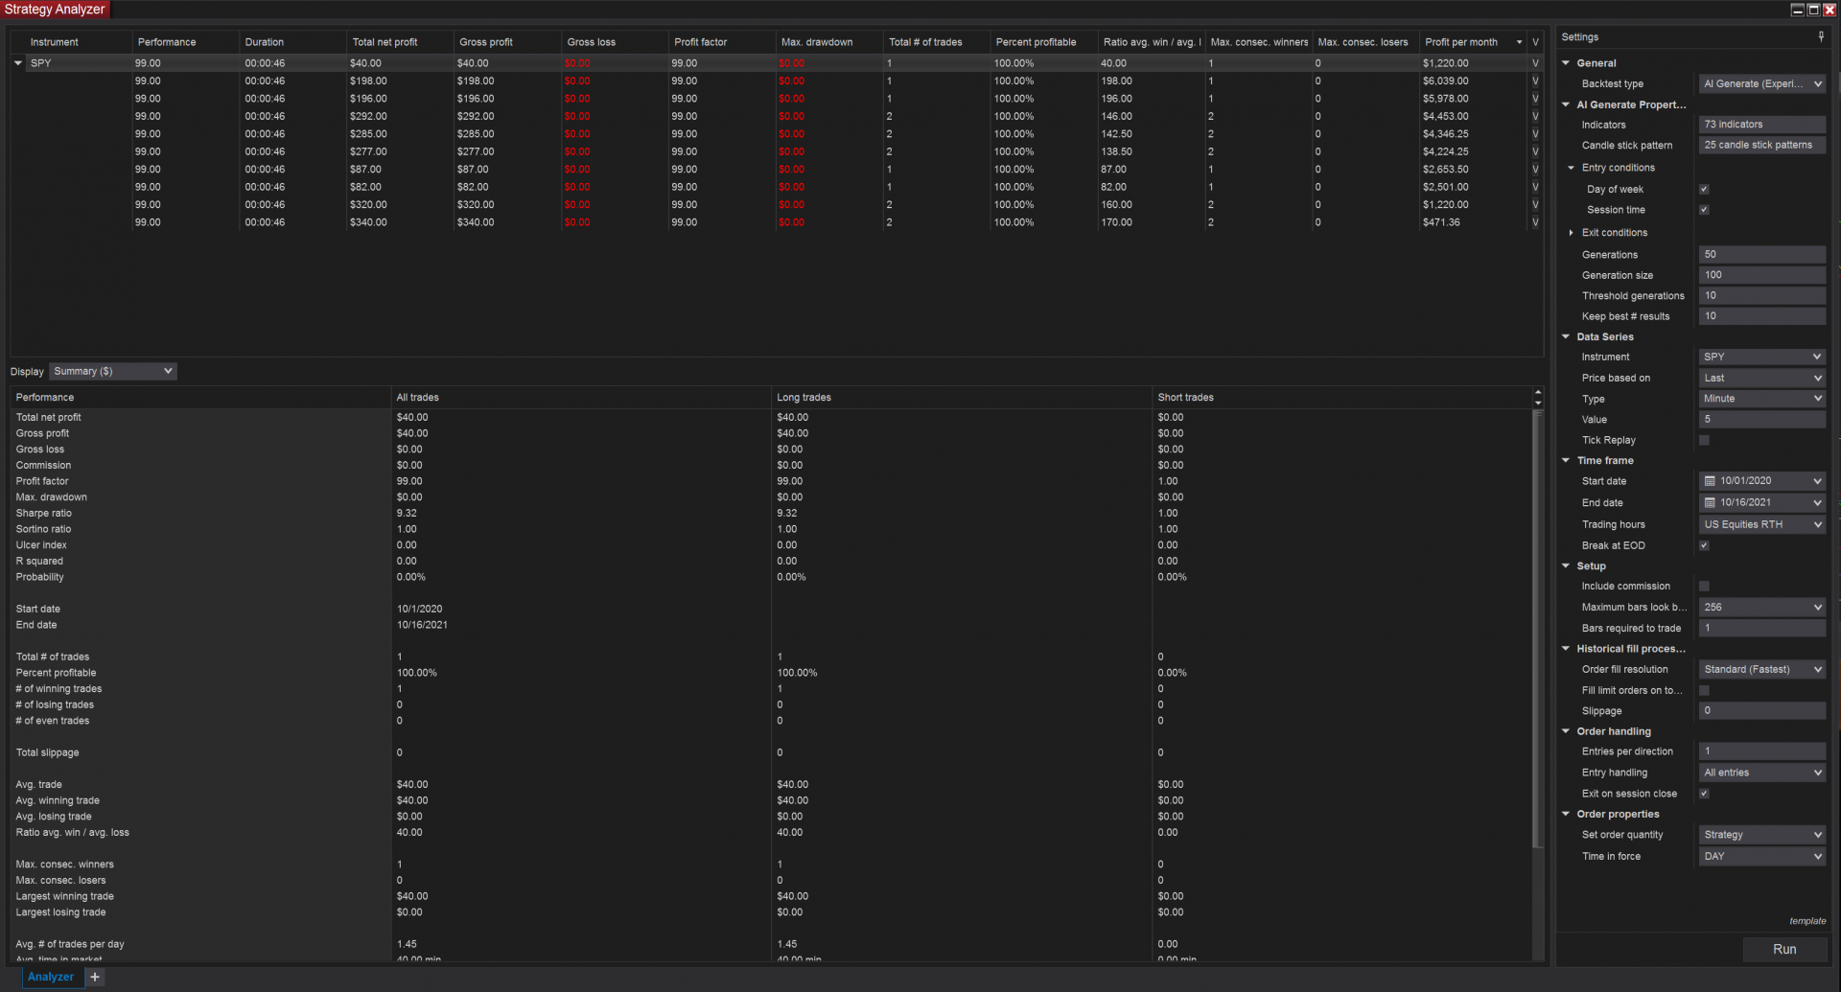
Task: Click the Generations input field showing 50
Action: pyautogui.click(x=1761, y=254)
